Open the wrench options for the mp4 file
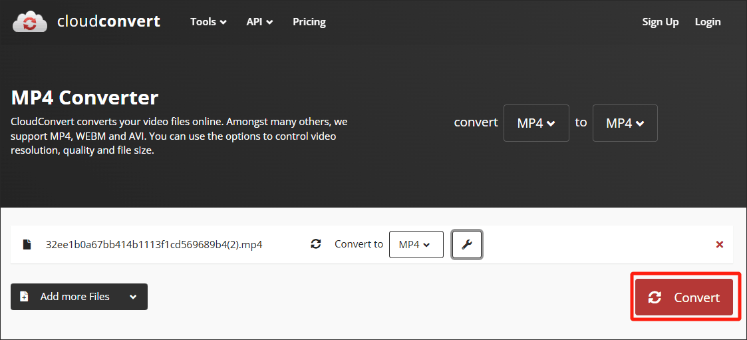The width and height of the screenshot is (747, 340). 467,245
